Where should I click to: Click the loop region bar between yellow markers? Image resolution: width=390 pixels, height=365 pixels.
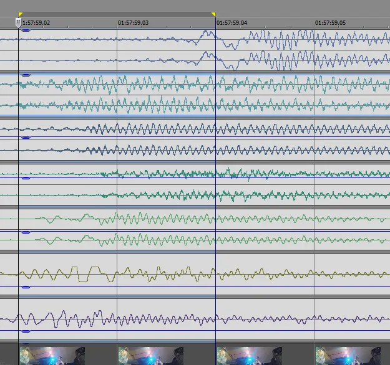pyautogui.click(x=117, y=14)
